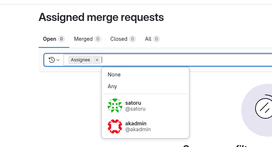Screen dimensions: 272x147
Task: Open the recent searches history icon
Action: 52,60
